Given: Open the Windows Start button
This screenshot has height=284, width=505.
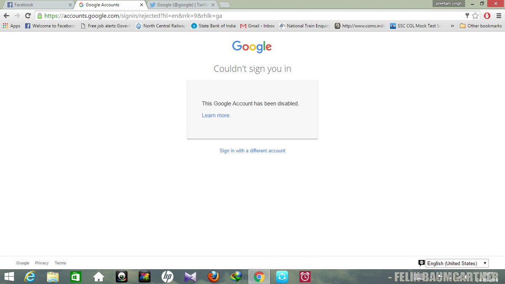Looking at the screenshot, I should point(9,277).
